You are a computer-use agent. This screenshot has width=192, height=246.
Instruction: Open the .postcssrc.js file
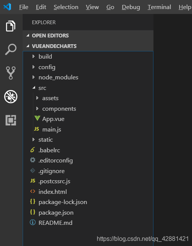click(54, 181)
